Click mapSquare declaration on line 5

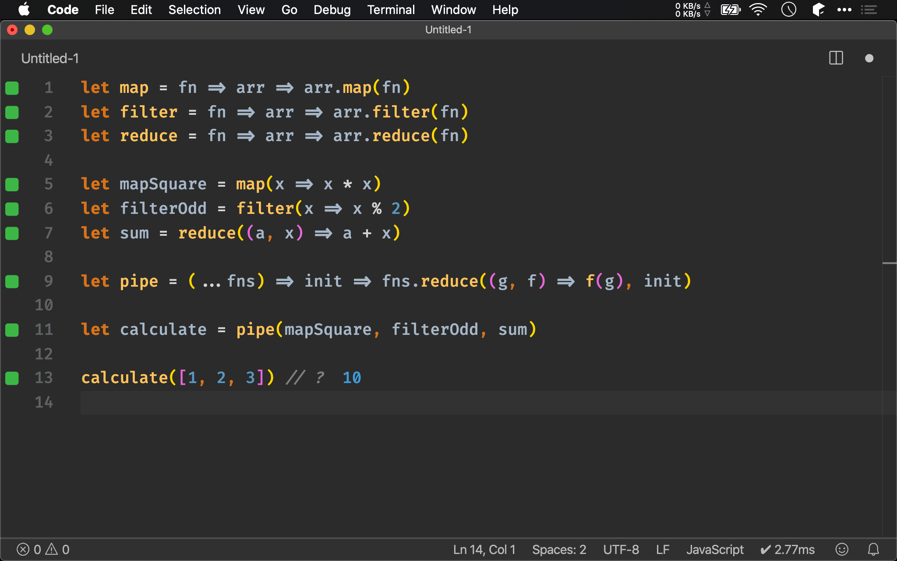point(163,185)
